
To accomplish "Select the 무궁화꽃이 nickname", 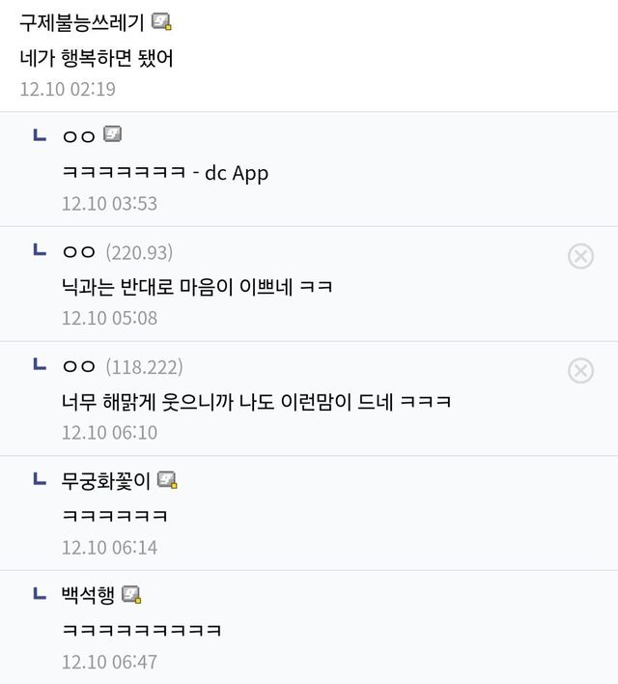I will [x=106, y=480].
